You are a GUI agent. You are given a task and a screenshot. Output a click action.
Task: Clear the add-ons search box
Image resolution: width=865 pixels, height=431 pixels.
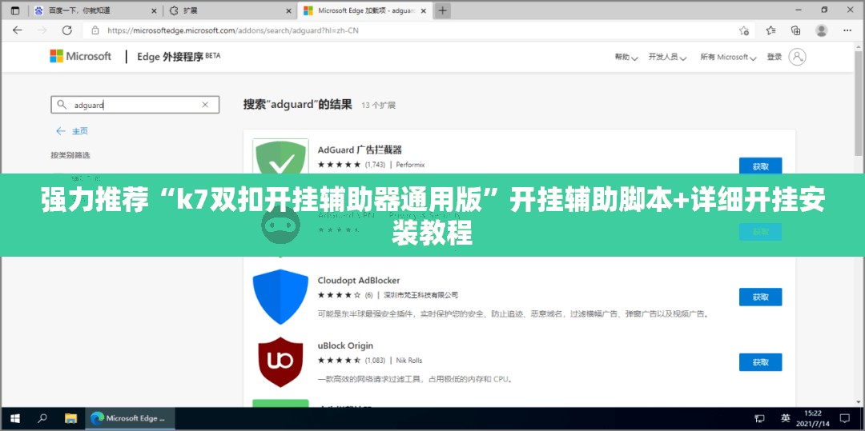pos(205,105)
